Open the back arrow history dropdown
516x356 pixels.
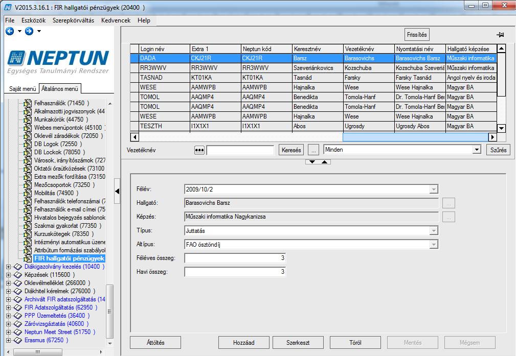click(19, 31)
